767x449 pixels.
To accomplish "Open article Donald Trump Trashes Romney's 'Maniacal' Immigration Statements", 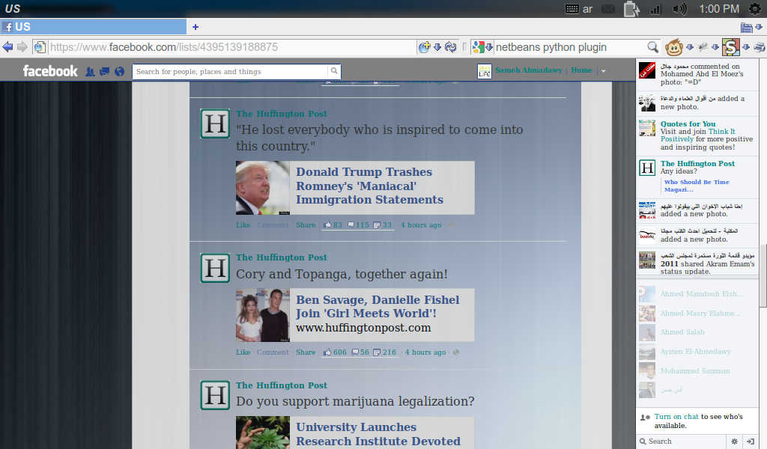I will tap(369, 186).
